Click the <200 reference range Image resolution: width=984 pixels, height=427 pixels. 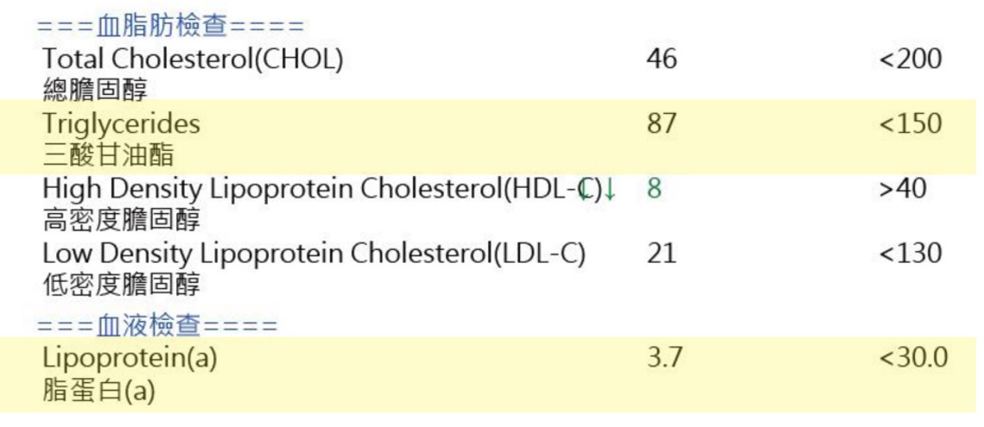[911, 60]
